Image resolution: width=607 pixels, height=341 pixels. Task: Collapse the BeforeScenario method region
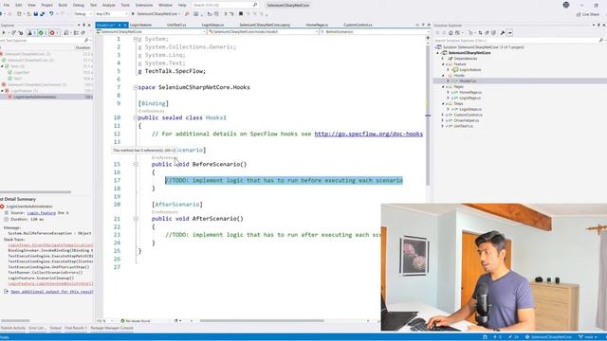coord(136,164)
